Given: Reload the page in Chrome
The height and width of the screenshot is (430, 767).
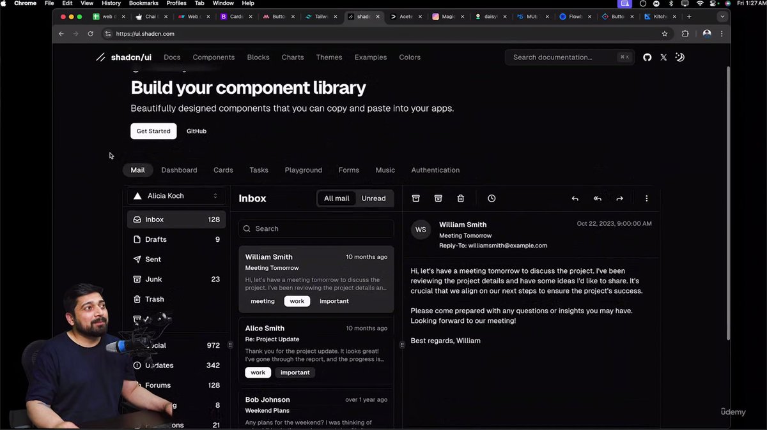Looking at the screenshot, I should coord(90,34).
